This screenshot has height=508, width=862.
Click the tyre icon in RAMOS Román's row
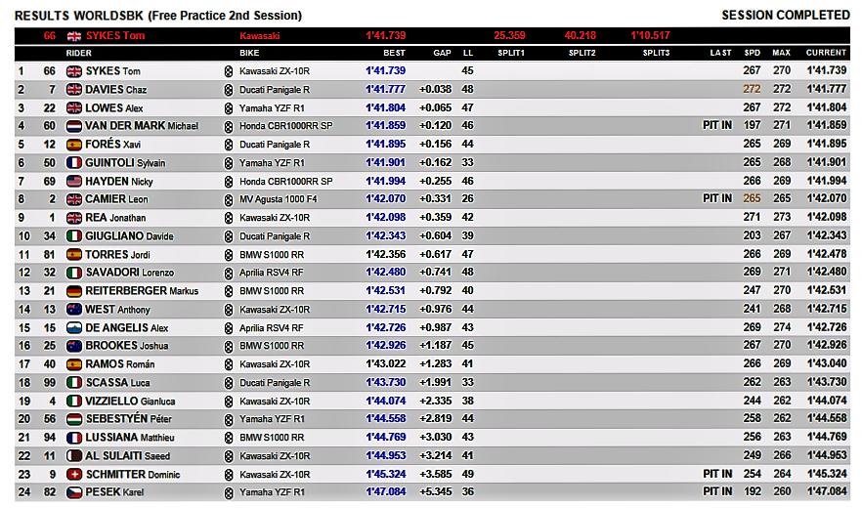coord(229,364)
